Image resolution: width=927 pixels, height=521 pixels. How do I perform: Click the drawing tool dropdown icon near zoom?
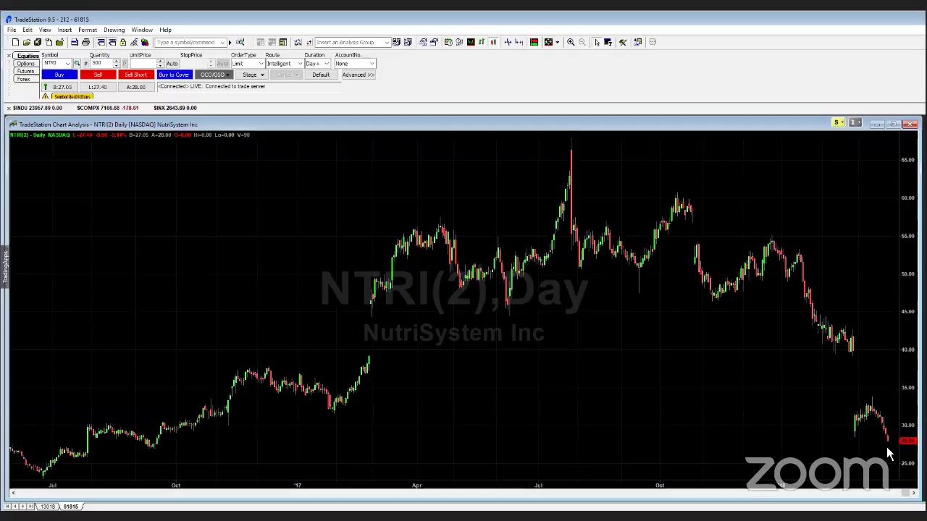point(557,42)
